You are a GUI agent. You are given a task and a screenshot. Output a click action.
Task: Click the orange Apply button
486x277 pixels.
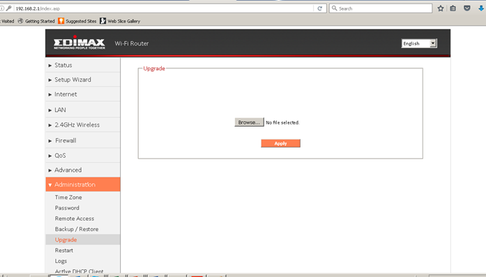pyautogui.click(x=280, y=143)
